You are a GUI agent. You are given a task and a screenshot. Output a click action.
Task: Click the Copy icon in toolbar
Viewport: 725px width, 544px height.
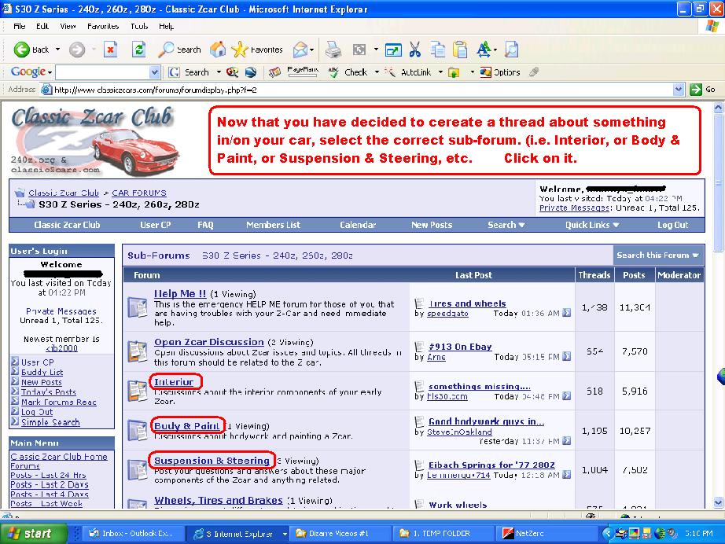point(437,49)
